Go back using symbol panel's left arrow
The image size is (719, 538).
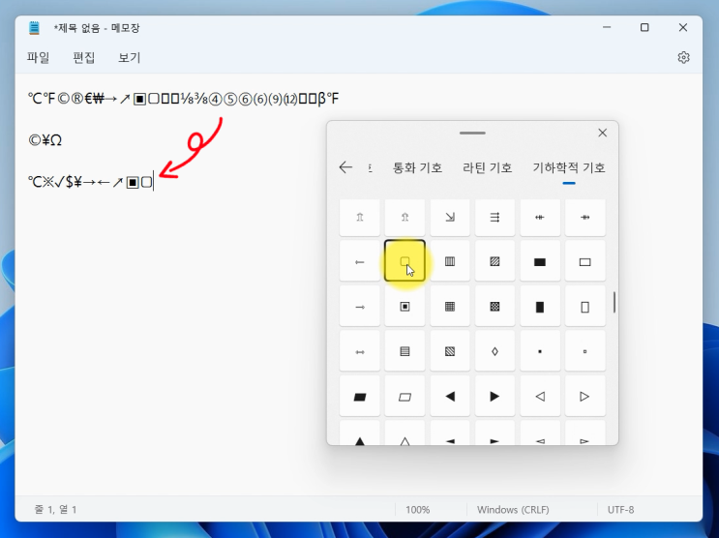coord(345,167)
